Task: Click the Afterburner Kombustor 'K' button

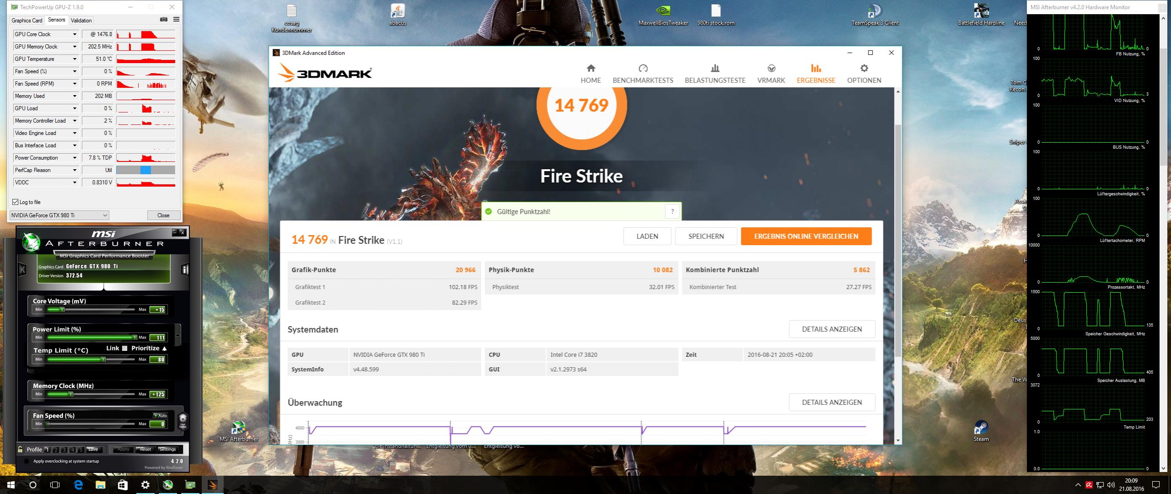Action: (22, 269)
